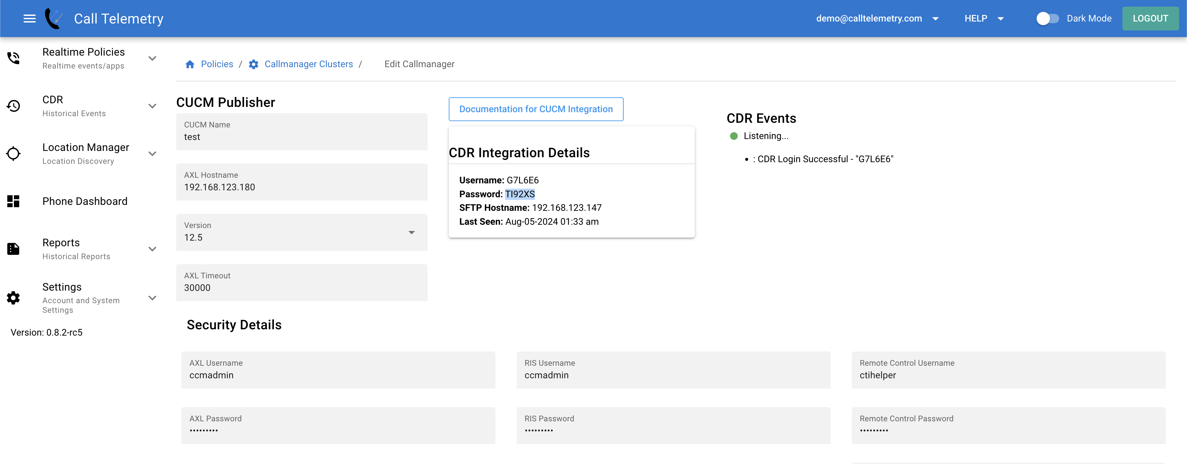Select CDR menu item label
Viewport: 1187px width, 464px height.
[x=53, y=99]
